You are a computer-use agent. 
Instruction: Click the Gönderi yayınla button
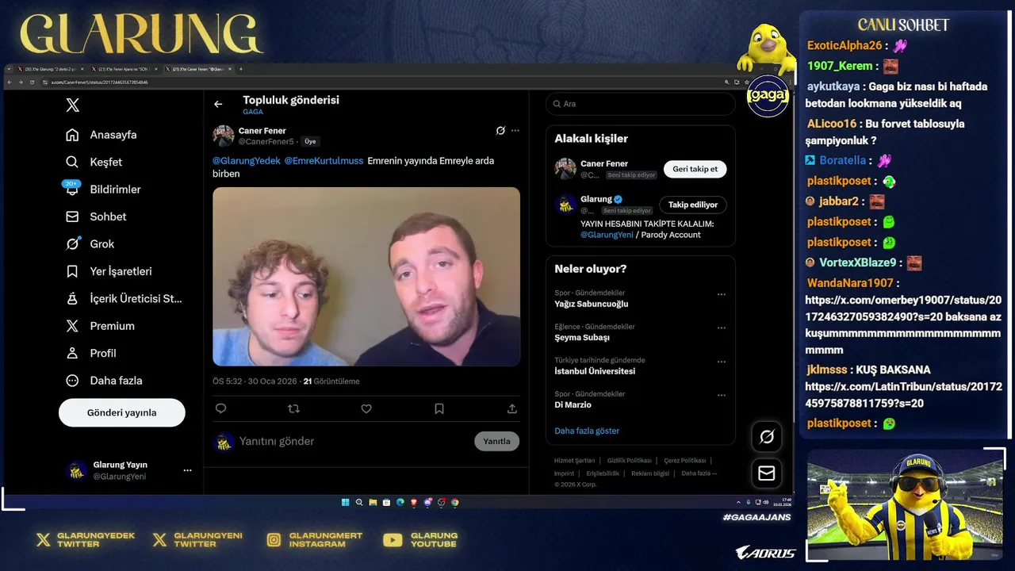[122, 412]
